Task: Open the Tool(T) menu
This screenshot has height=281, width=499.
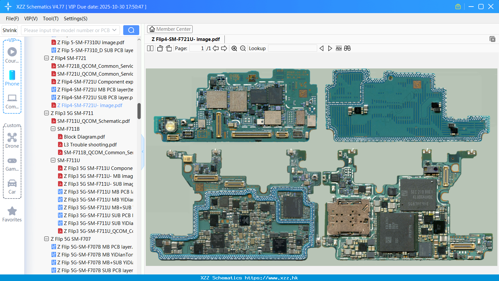Action: [x=50, y=19]
